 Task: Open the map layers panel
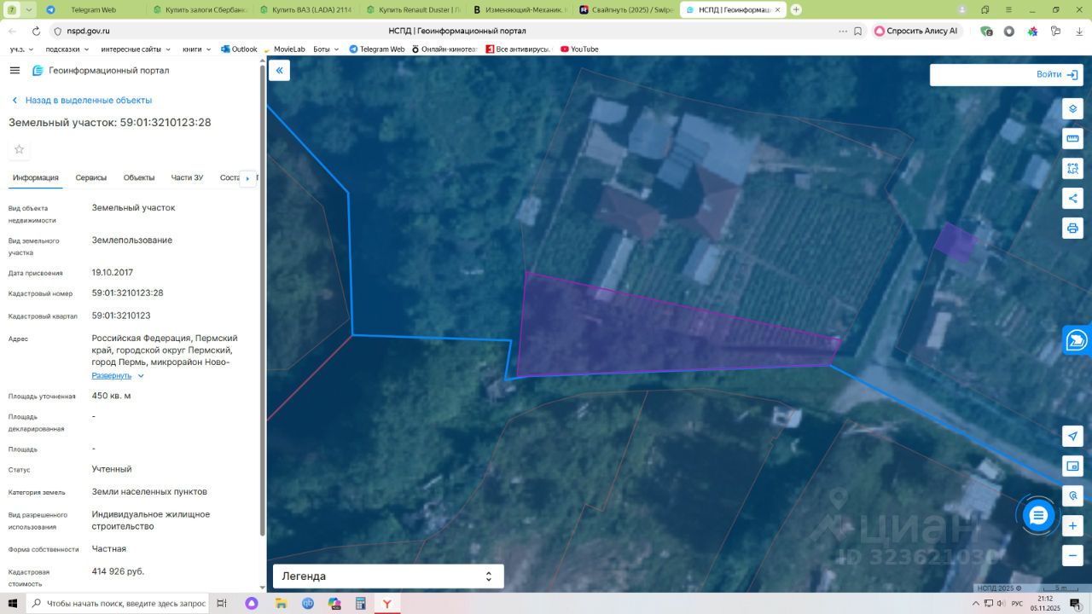[1072, 109]
